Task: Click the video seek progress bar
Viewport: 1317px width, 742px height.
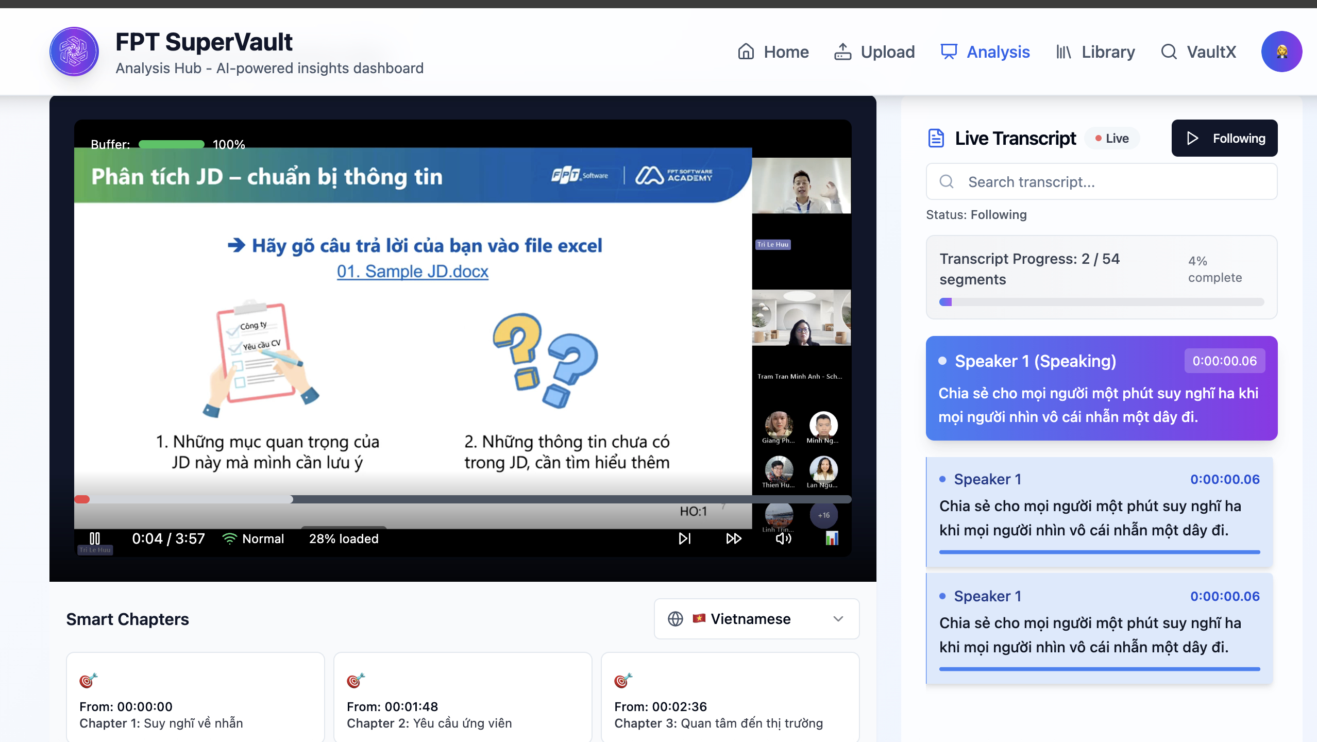Action: (462, 499)
